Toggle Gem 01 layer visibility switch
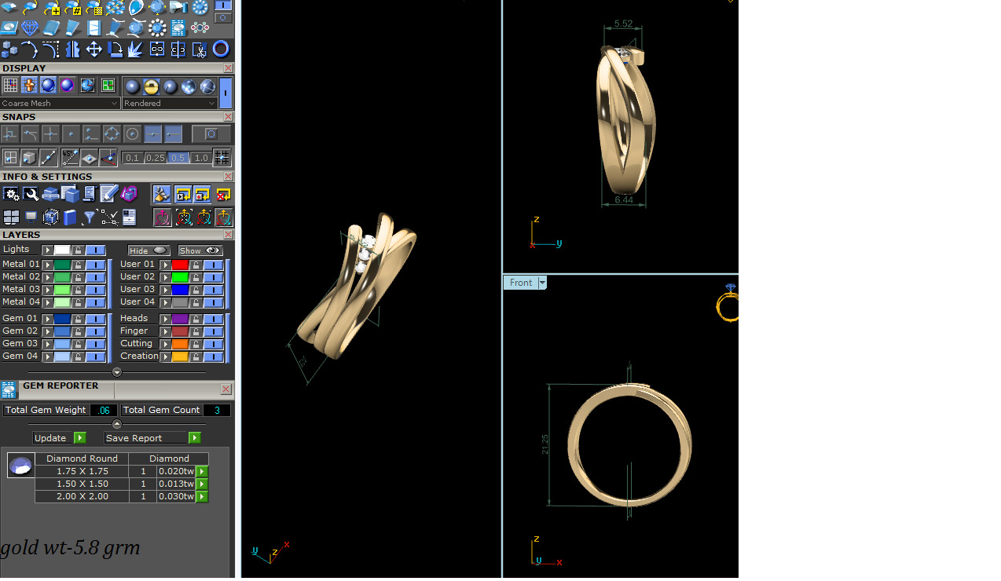 coord(95,319)
